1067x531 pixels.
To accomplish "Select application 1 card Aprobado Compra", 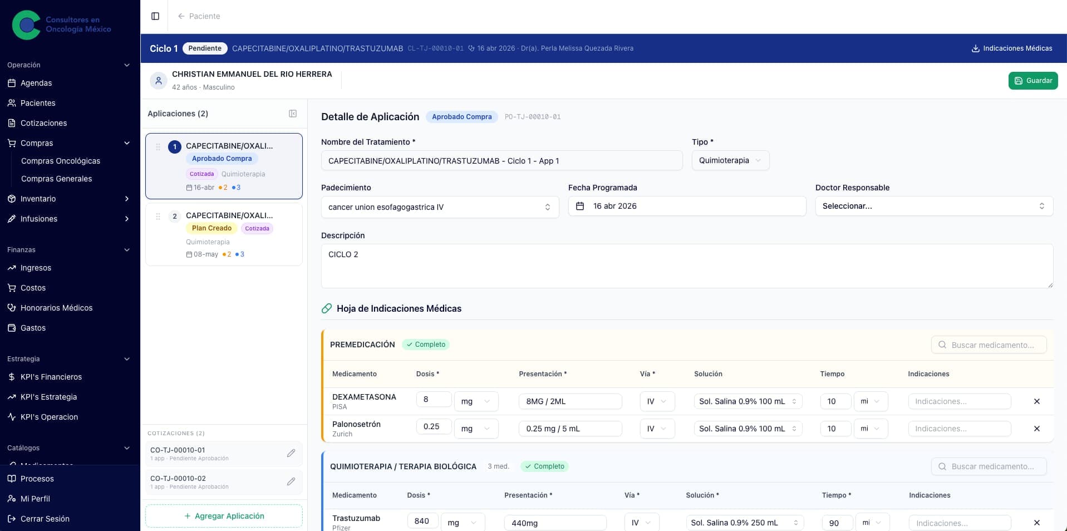I will click(x=224, y=166).
